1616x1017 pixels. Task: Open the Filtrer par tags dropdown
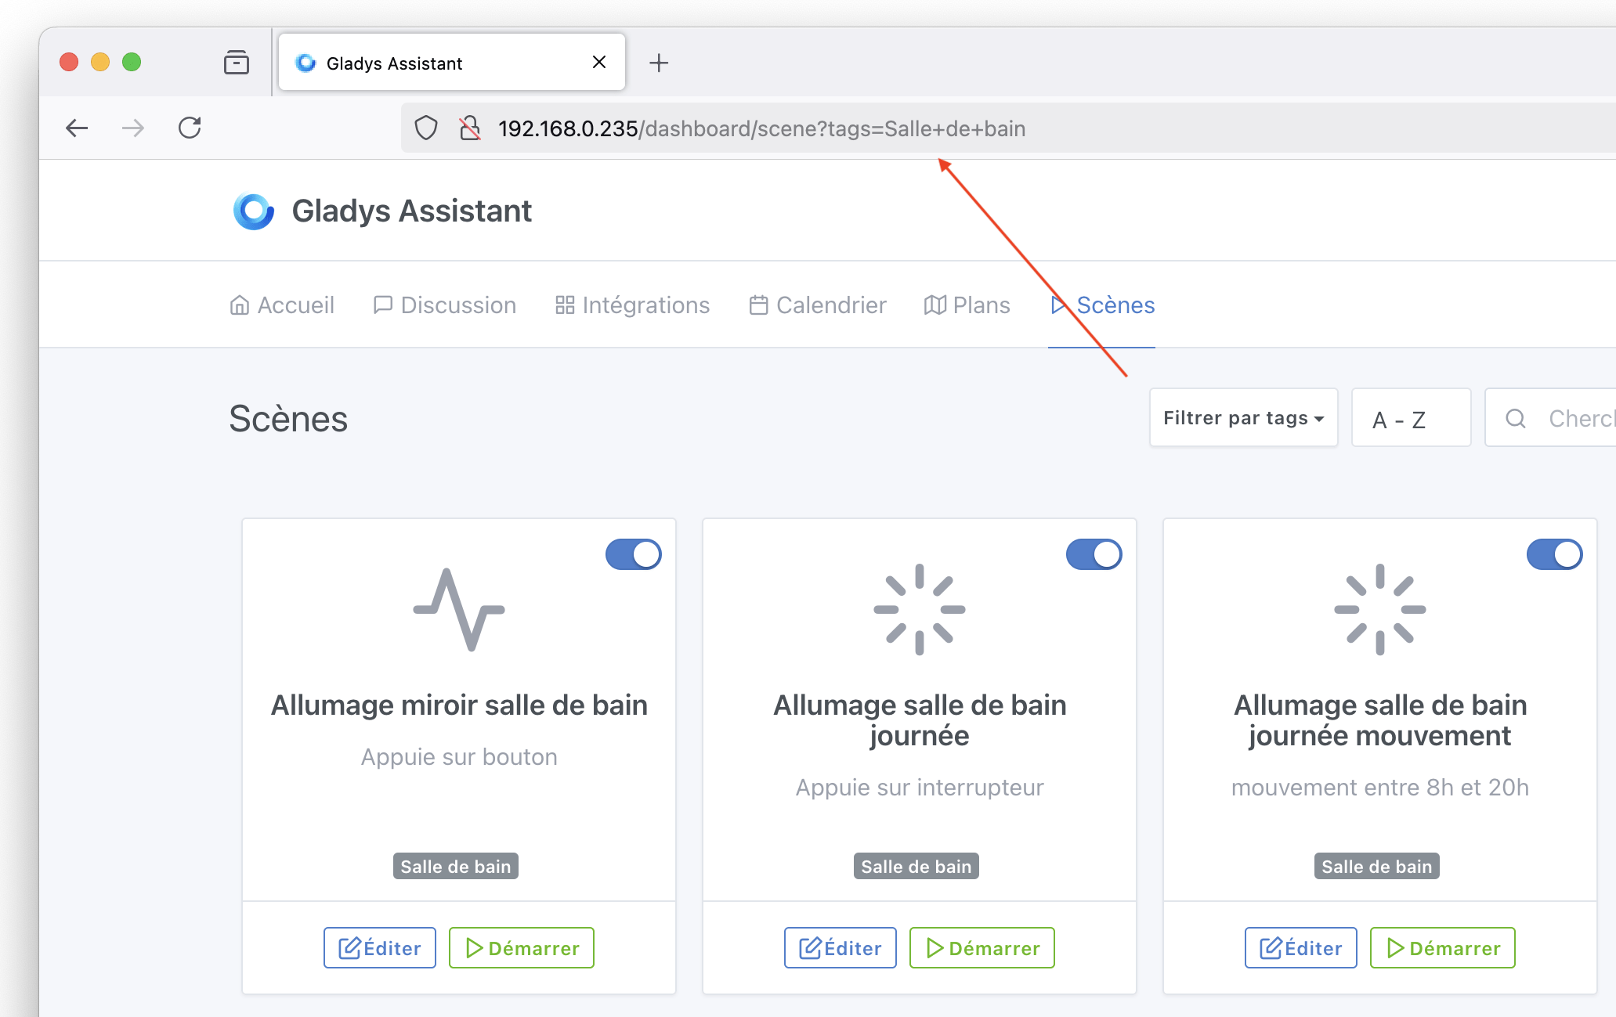pos(1243,418)
